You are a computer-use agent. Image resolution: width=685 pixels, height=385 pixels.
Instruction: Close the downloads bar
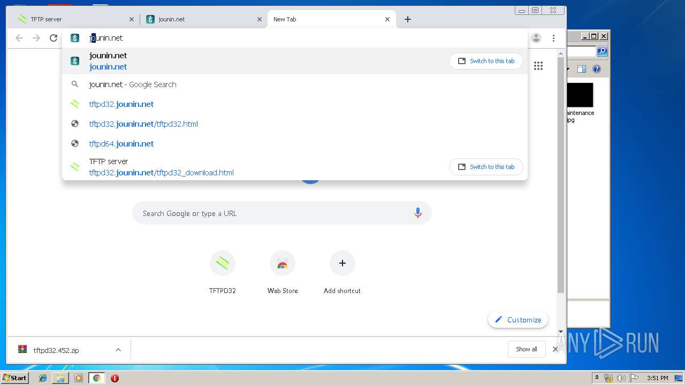pos(555,349)
